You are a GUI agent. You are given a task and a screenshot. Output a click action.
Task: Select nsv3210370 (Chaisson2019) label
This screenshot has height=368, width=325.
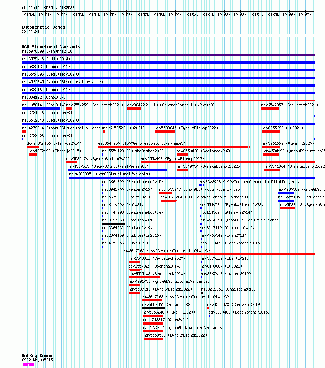pos(234,305)
